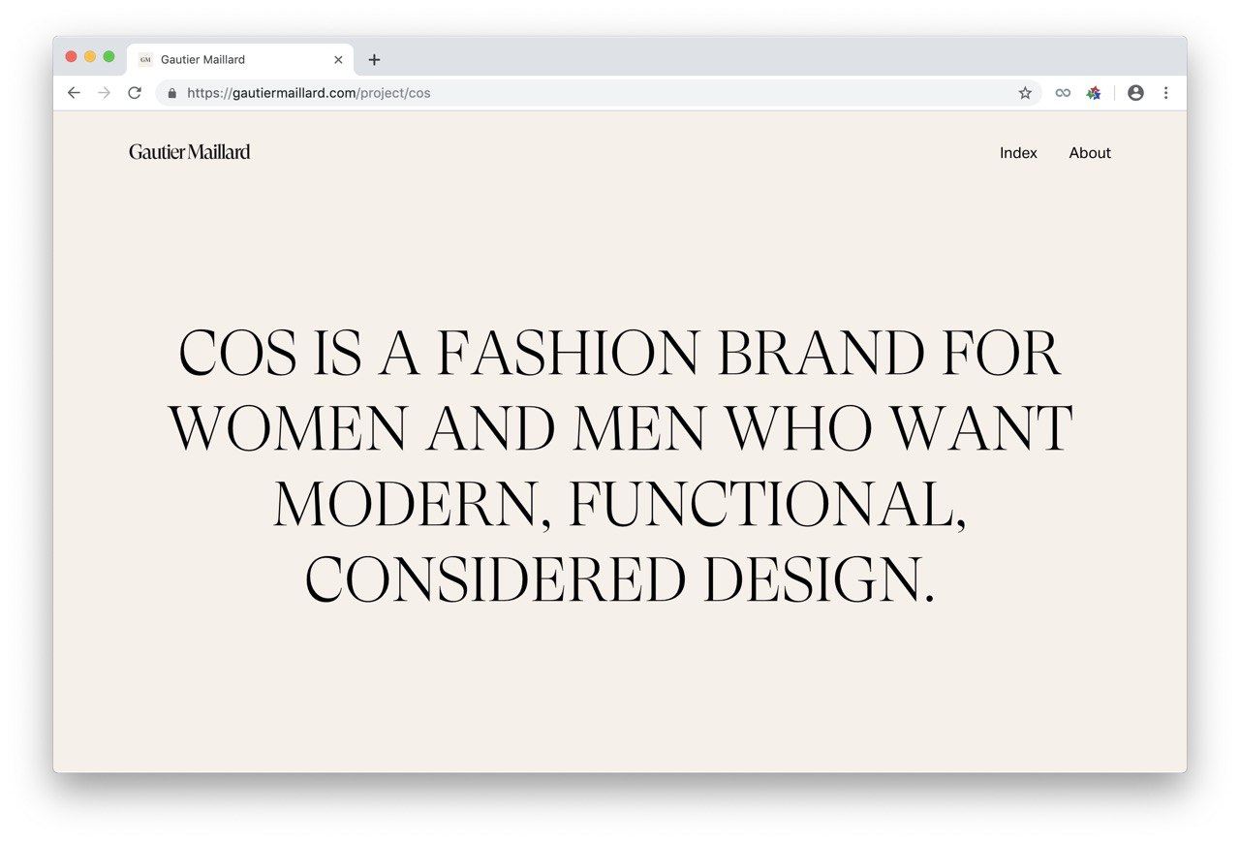This screenshot has height=843, width=1240.
Task: Open the infinity extension icon
Action: click(x=1063, y=93)
